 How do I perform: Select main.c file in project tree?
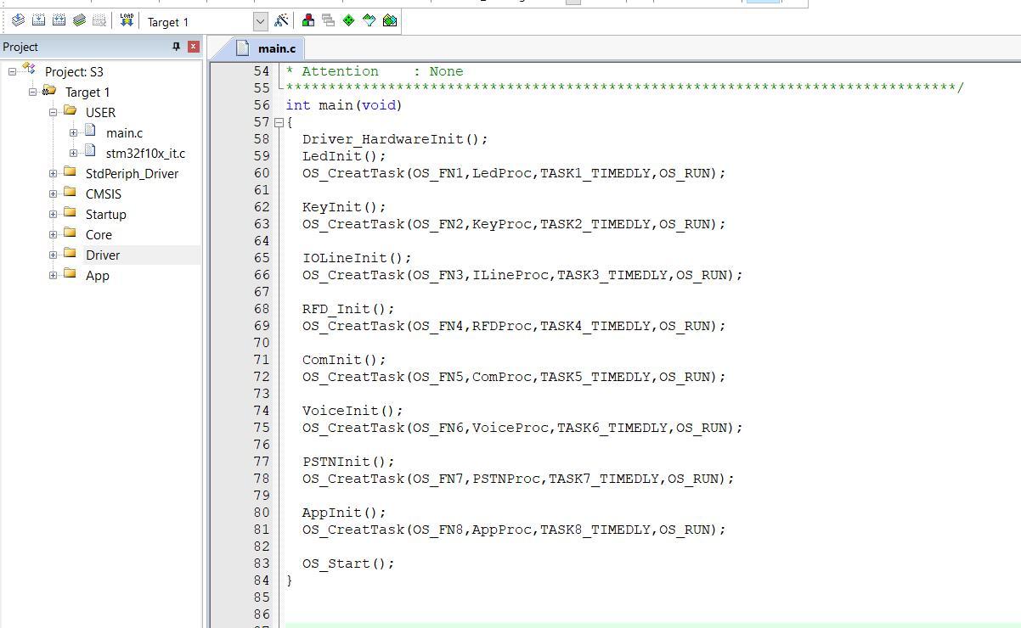[124, 132]
